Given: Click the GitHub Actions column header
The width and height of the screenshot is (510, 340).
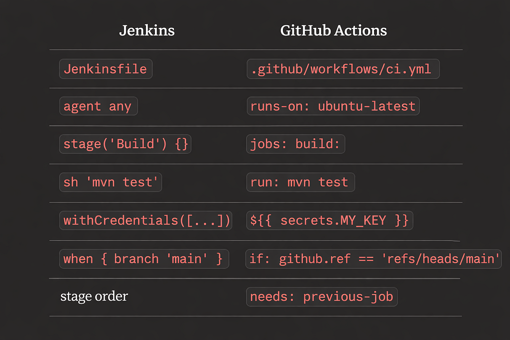Looking at the screenshot, I should (x=333, y=30).
